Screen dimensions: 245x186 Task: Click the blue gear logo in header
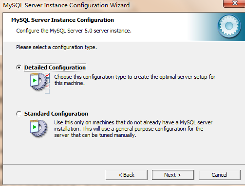229,26
